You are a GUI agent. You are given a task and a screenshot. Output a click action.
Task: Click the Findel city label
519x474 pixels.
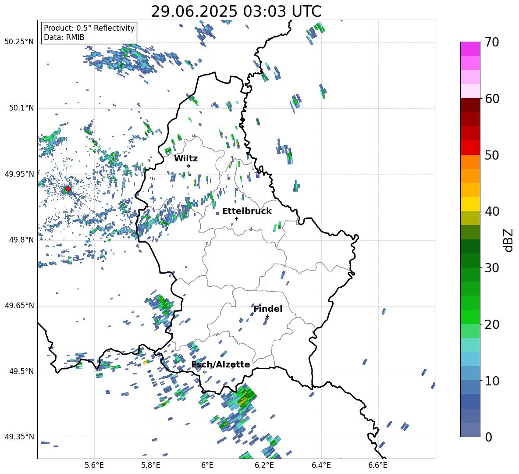click(268, 309)
